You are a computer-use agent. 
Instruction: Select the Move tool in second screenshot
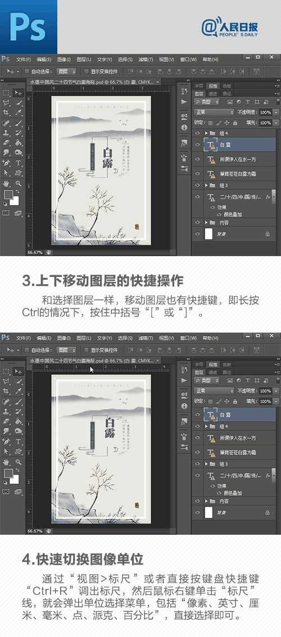pyautogui.click(x=19, y=371)
